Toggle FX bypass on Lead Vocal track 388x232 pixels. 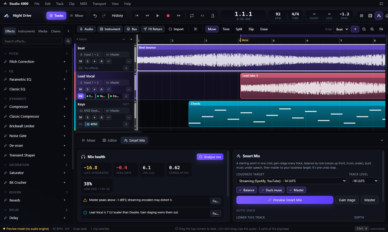(x=81, y=96)
